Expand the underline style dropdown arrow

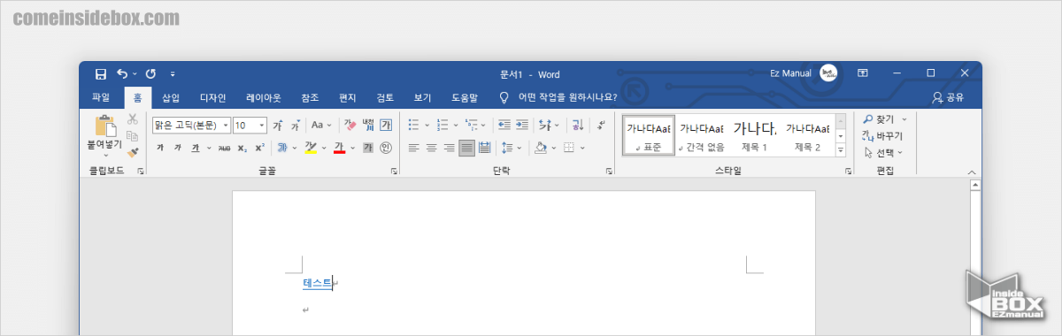[209, 148]
